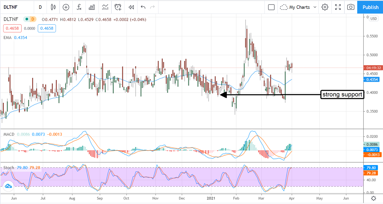
Task: Open the Financials bar chart icon
Action: (x=92, y=7)
